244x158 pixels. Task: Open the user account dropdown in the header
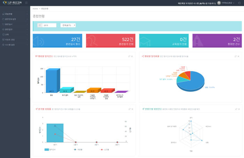coord(228,3)
